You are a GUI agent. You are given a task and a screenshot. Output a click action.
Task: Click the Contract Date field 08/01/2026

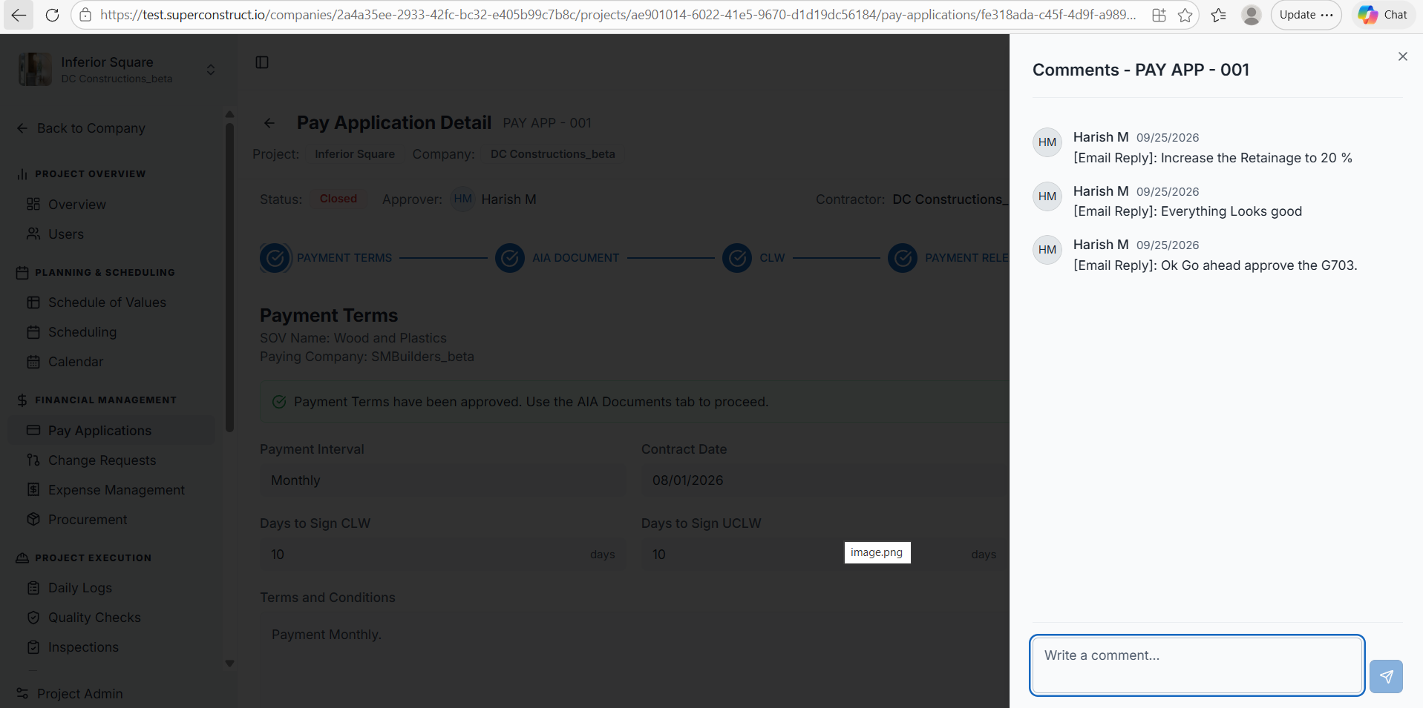tap(824, 480)
